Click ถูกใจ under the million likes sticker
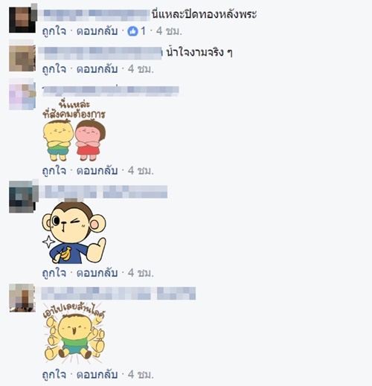The image size is (372, 386). click(x=54, y=375)
